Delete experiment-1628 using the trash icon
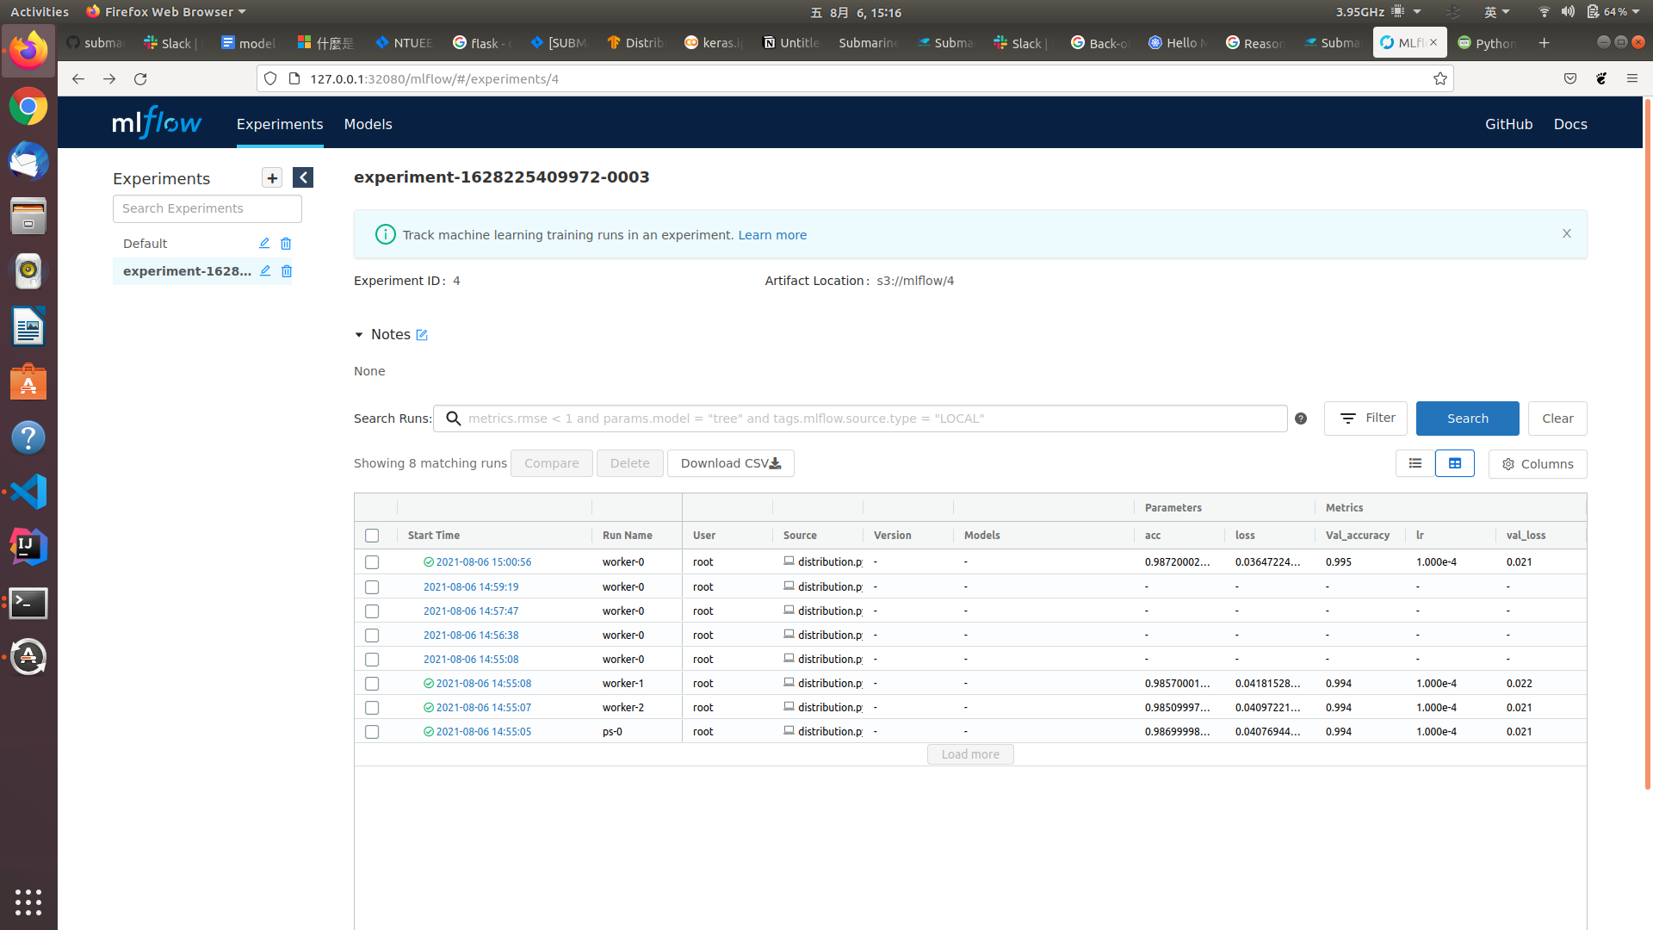 point(287,271)
